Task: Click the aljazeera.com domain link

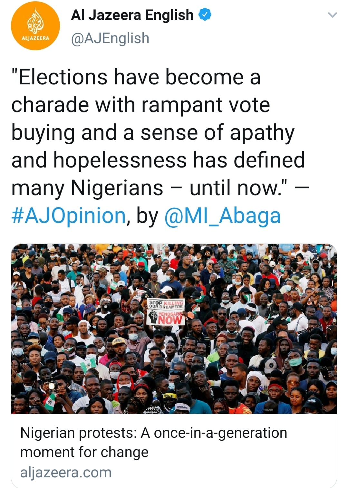Action: pos(66,473)
